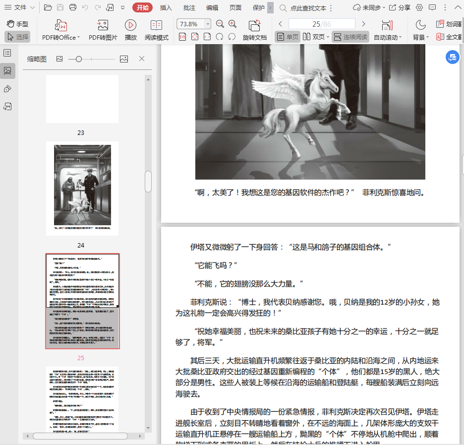Go to next page using right arrow
The height and width of the screenshot is (445, 464).
(363, 24)
